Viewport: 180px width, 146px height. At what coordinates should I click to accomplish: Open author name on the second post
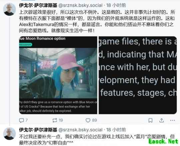pos(38,130)
